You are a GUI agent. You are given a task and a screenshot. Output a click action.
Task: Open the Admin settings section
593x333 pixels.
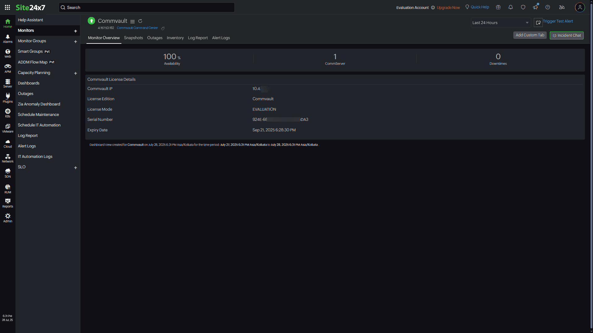click(7, 217)
